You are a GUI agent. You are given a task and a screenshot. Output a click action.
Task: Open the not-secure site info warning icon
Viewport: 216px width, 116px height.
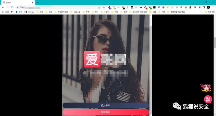(18, 7)
